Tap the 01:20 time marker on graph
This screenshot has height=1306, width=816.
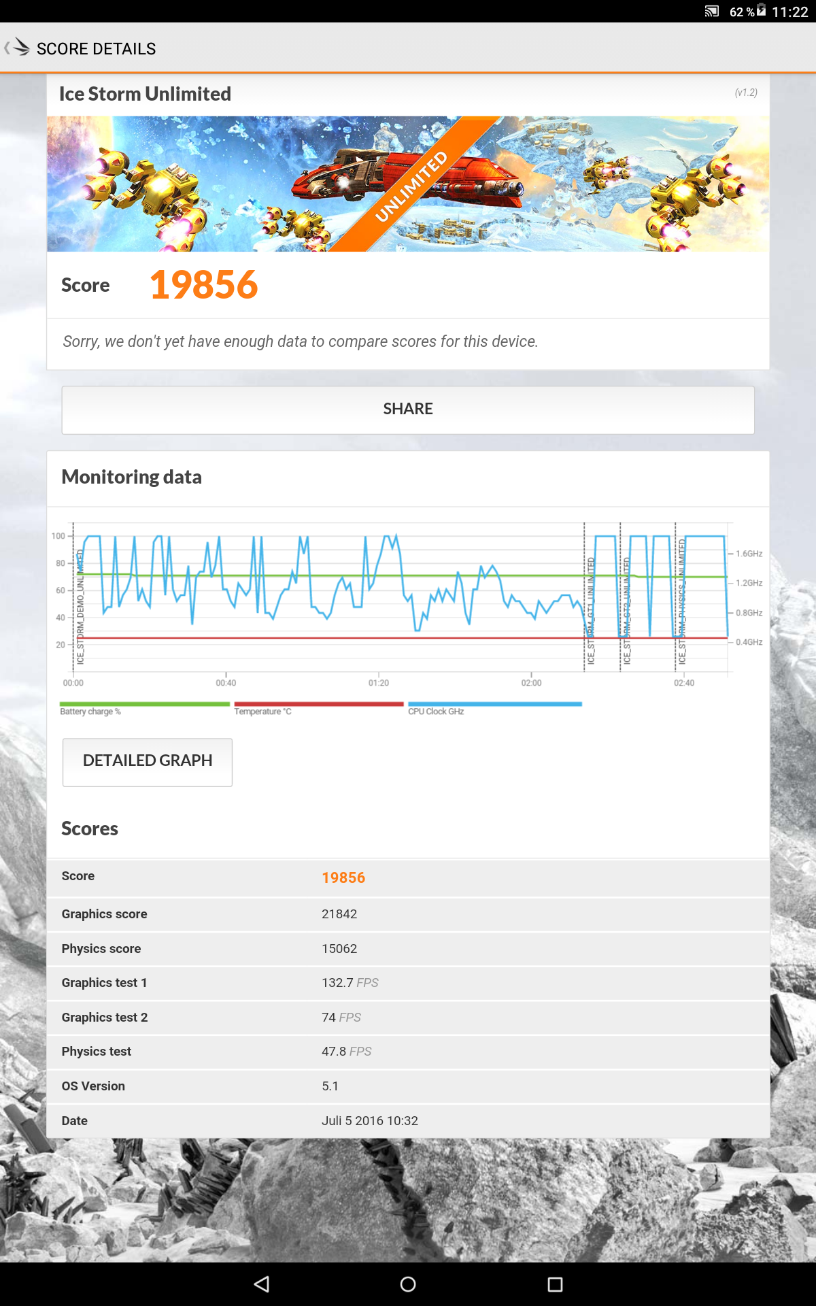379,683
